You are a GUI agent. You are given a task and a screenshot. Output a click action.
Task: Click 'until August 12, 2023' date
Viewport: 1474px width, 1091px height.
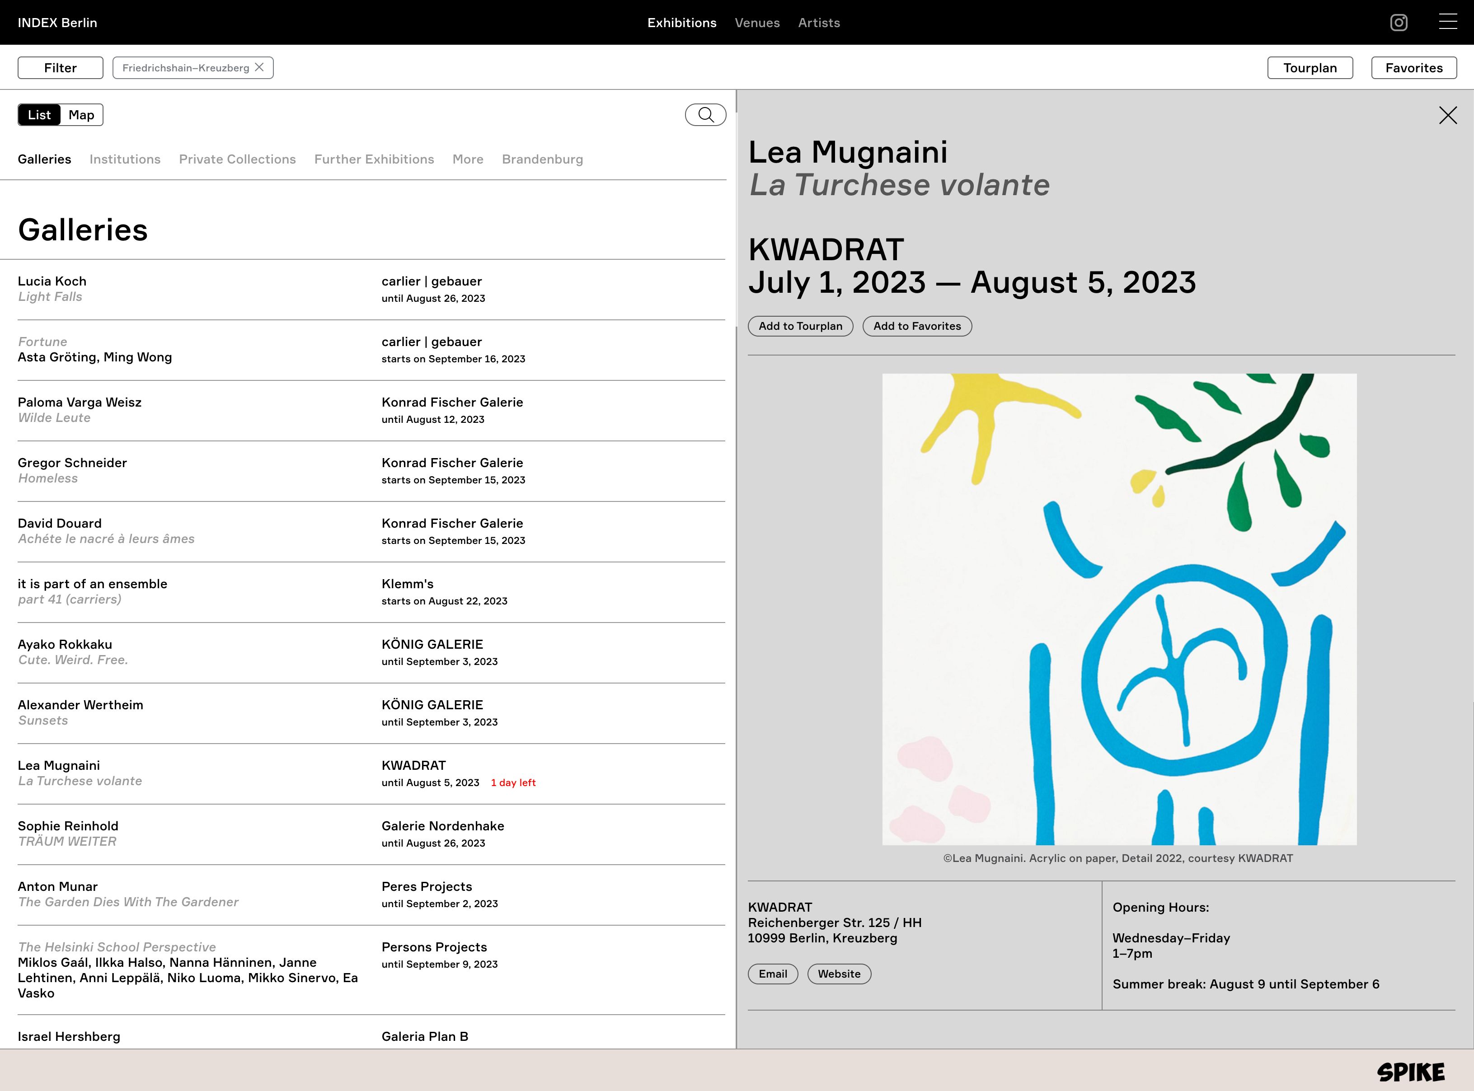point(433,419)
